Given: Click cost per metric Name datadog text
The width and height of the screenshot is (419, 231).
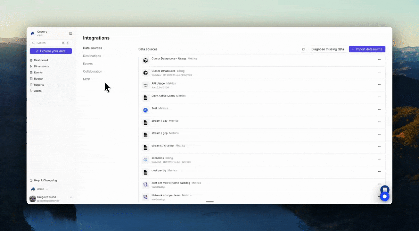Looking at the screenshot, I should [171, 183].
